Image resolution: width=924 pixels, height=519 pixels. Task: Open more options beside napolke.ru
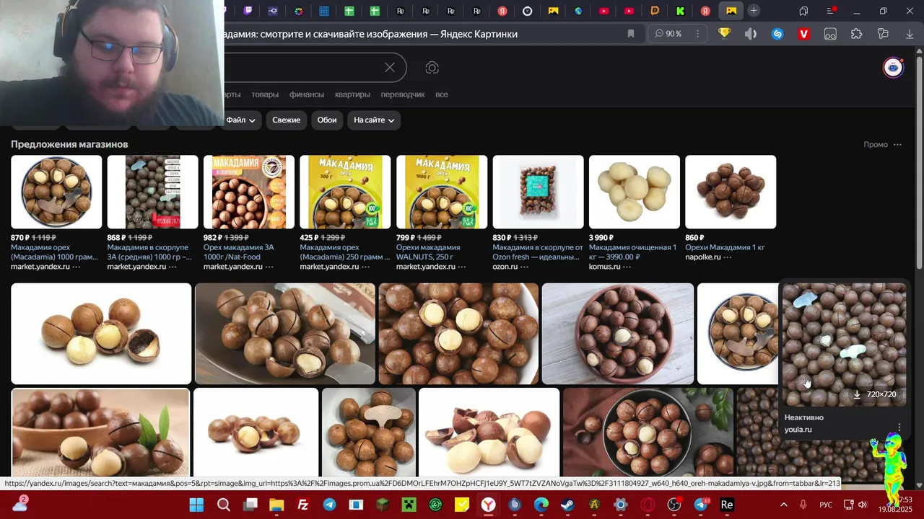tap(728, 257)
